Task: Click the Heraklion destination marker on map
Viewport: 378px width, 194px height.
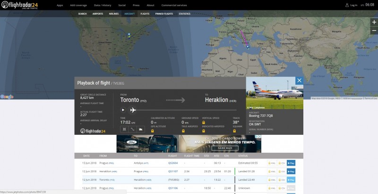Action: point(248,47)
